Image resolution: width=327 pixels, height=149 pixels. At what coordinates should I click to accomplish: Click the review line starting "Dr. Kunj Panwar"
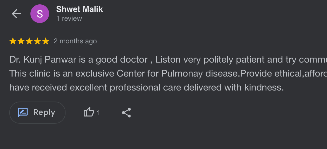tap(168, 60)
